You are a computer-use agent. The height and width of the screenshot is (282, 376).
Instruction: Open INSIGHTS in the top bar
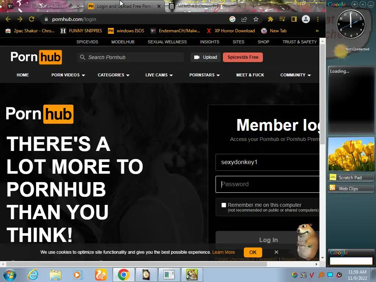[x=210, y=42]
